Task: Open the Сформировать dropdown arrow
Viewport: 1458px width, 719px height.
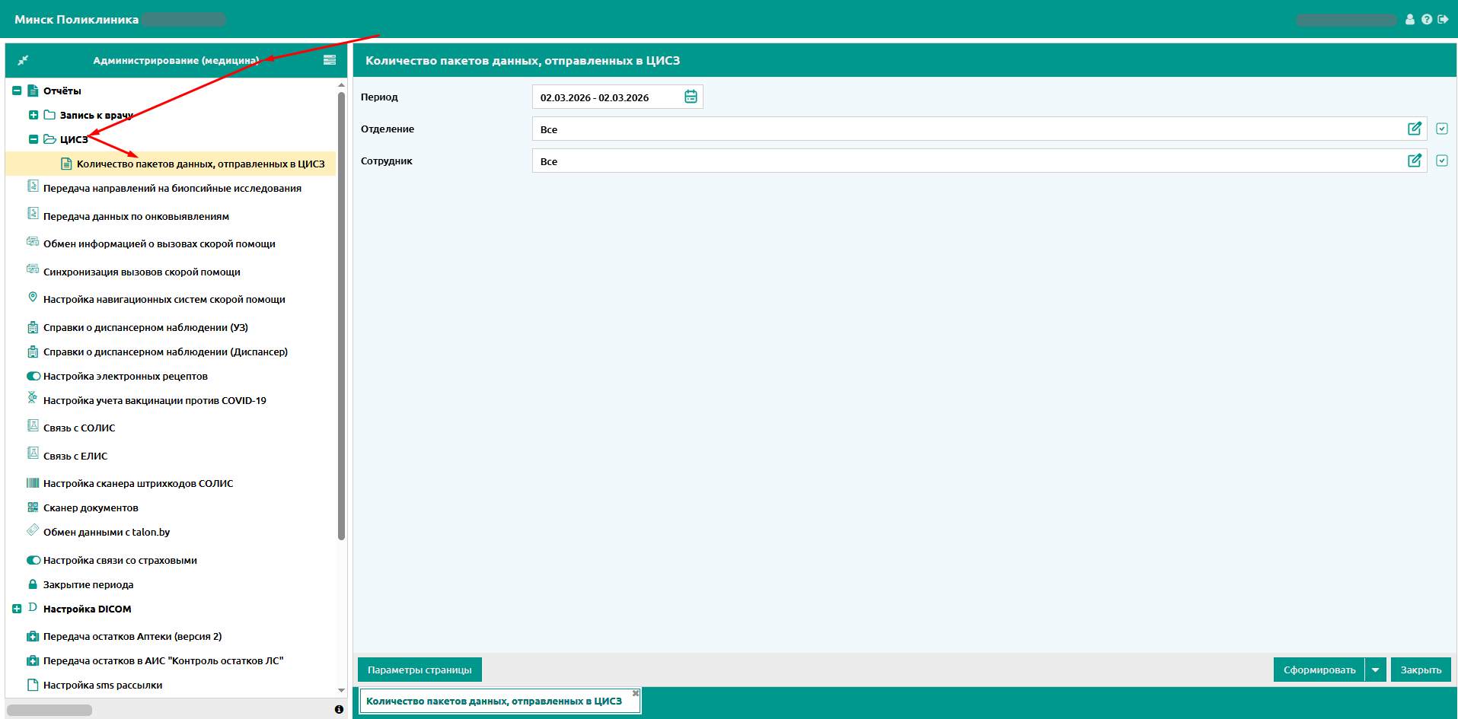Action: point(1376,670)
